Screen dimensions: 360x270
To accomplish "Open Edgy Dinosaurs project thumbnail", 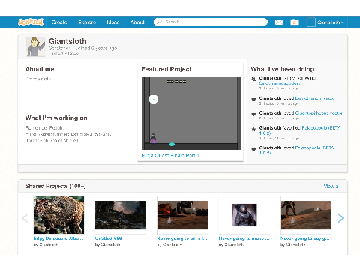I will point(58,215).
